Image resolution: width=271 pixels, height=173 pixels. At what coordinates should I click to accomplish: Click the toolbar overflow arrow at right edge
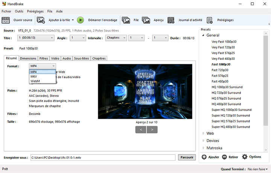point(269,24)
